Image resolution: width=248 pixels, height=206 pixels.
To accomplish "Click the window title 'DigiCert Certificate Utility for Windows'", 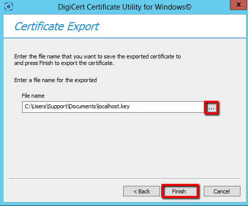I will [124, 7].
